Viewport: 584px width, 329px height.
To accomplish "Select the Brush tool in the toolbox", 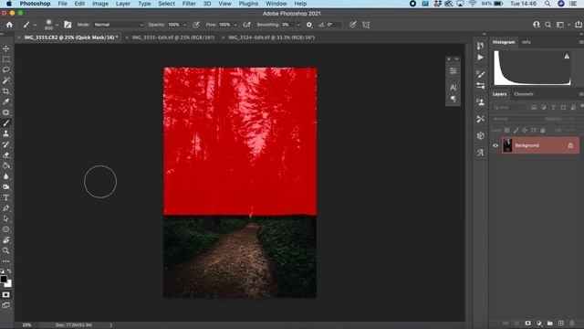I will (6, 123).
